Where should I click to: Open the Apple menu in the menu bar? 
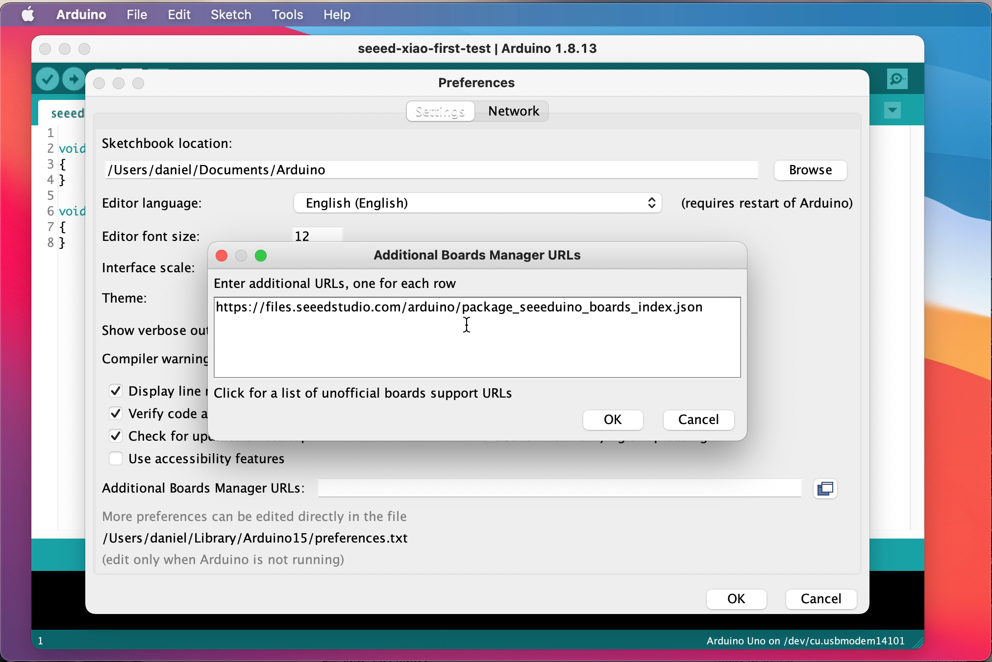pyautogui.click(x=28, y=14)
